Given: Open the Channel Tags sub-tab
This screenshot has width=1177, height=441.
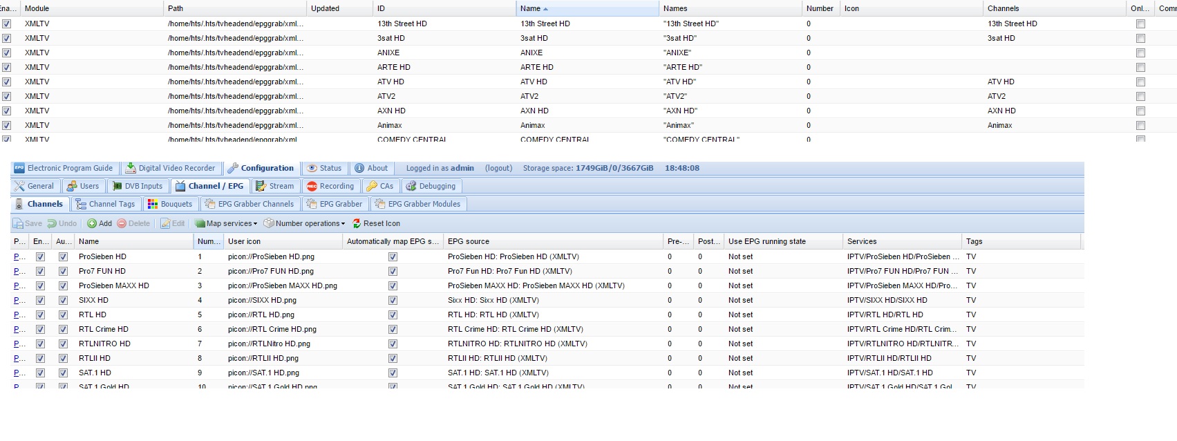Looking at the screenshot, I should [x=106, y=204].
